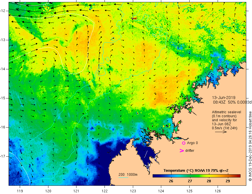Click the colorbar tick label 29
Screen dimensions: 252x194
[x=228, y=181]
